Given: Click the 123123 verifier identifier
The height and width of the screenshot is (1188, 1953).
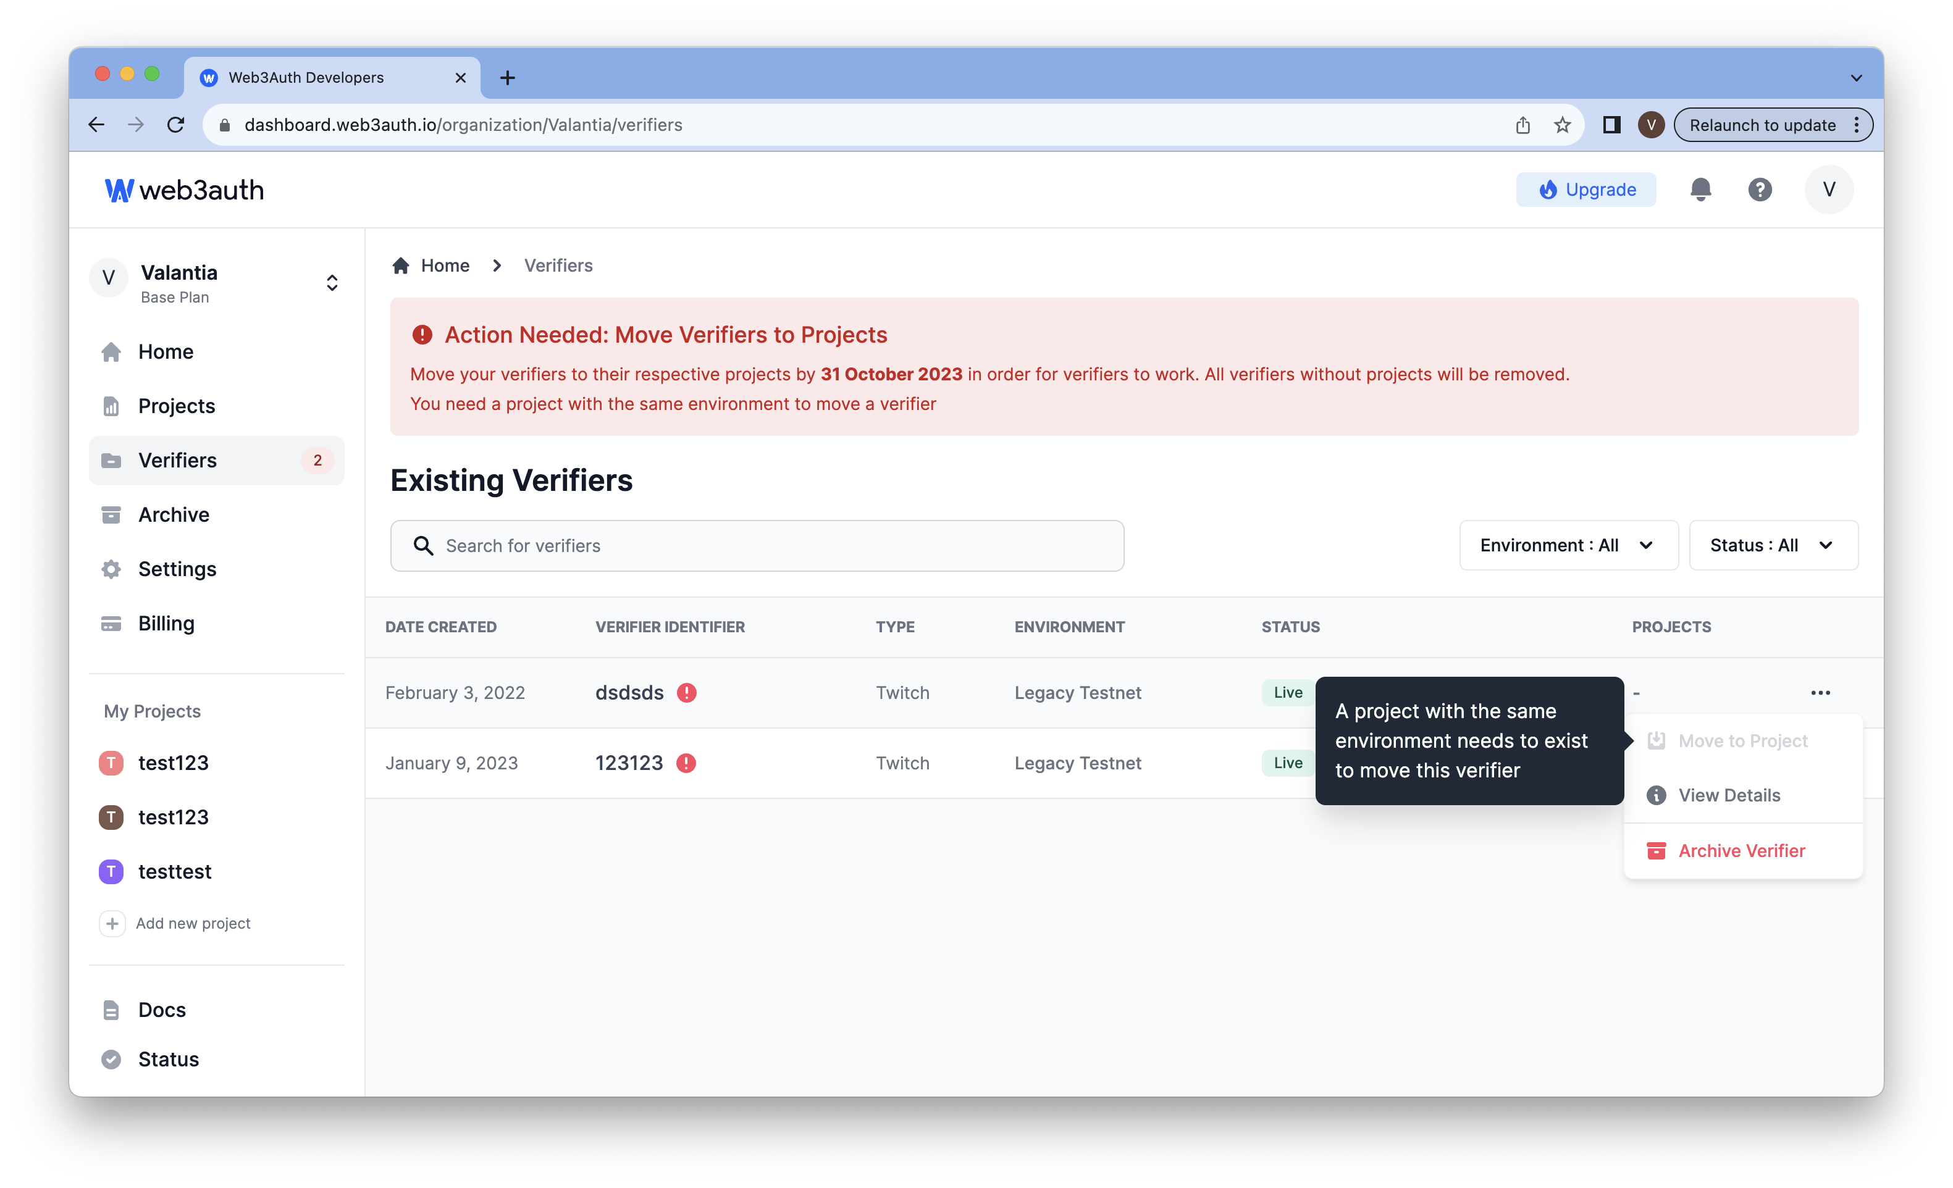Looking at the screenshot, I should [x=629, y=763].
